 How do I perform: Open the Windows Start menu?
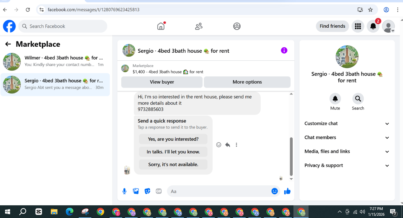click(x=7, y=212)
